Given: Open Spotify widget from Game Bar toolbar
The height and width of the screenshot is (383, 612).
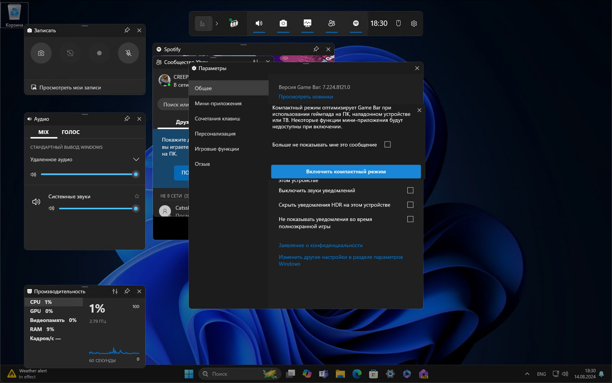Looking at the screenshot, I should click(x=356, y=24).
